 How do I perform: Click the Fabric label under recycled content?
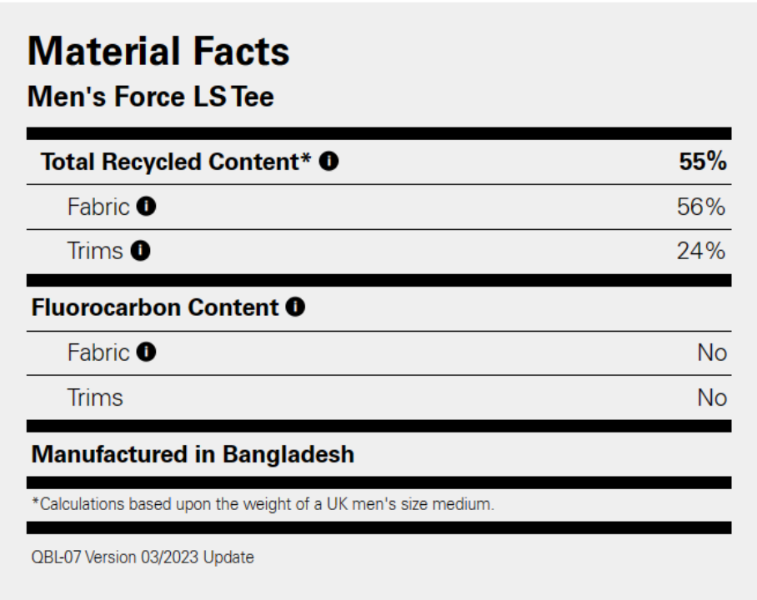pyautogui.click(x=98, y=207)
